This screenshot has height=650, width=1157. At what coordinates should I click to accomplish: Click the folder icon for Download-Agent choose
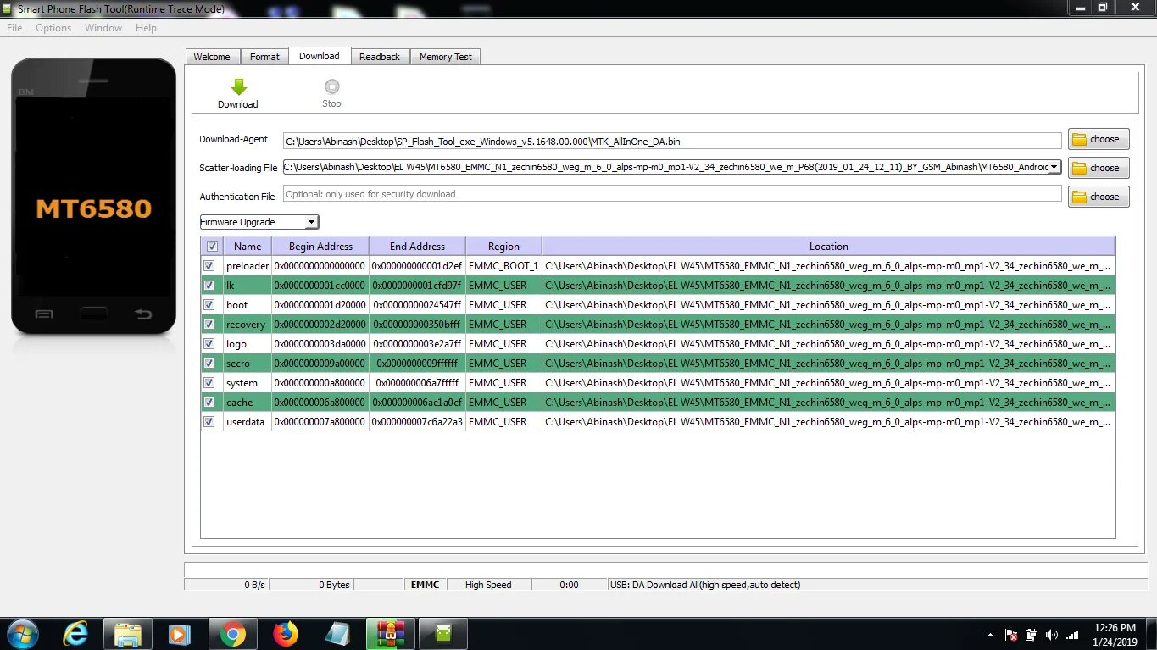click(x=1079, y=139)
